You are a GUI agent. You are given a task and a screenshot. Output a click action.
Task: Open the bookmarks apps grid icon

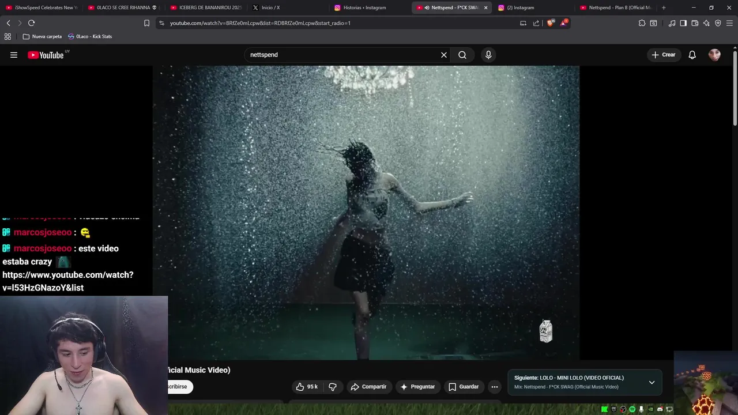tap(7, 36)
